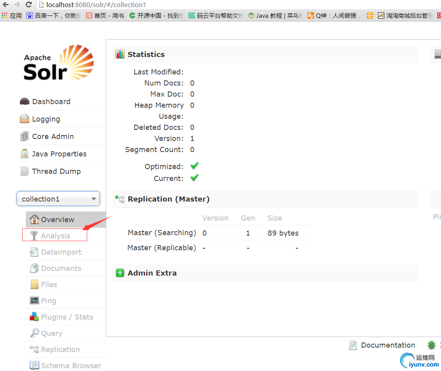
Task: Click the Replication (Master) heading icon
Action: pos(120,199)
